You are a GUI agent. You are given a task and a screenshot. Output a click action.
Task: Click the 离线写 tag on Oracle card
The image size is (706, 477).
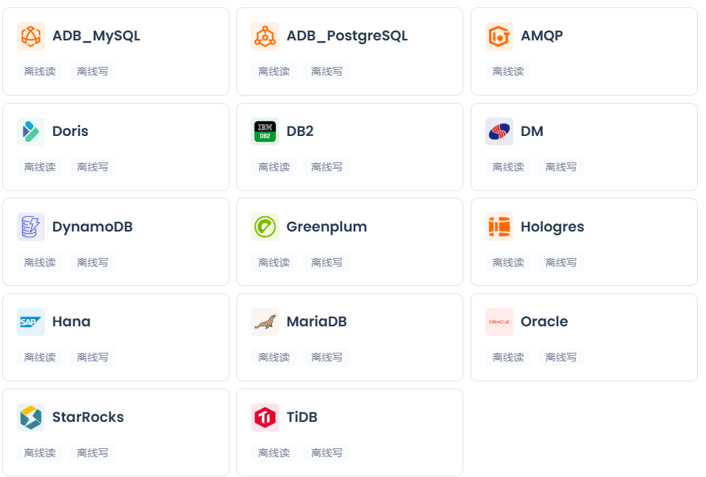[x=560, y=357]
